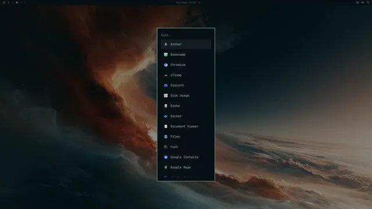Start Docker from its whale icon

tap(166, 116)
